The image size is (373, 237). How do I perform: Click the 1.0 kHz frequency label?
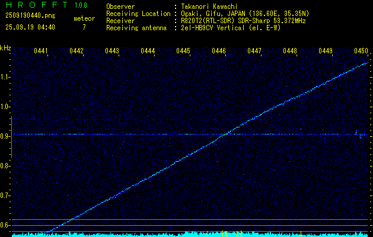(x=5, y=107)
